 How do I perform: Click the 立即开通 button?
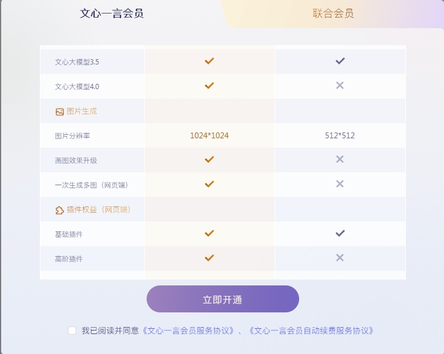[222, 299]
